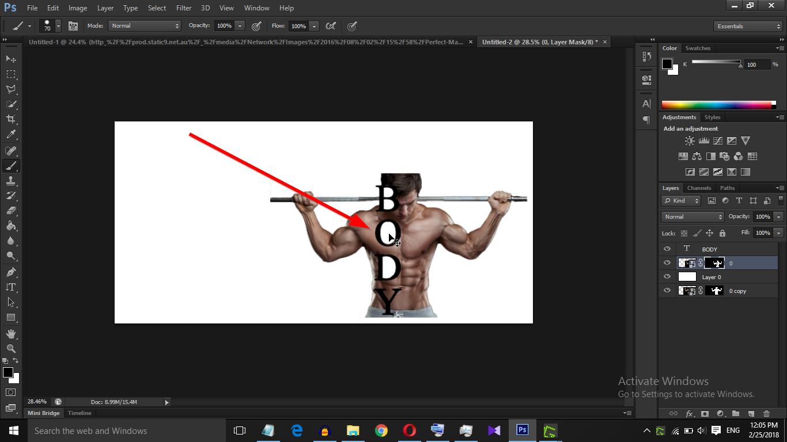Image resolution: width=787 pixels, height=442 pixels.
Task: Select the Clone Stamp tool
Action: (10, 181)
